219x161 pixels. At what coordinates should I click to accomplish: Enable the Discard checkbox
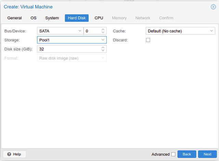(148, 40)
